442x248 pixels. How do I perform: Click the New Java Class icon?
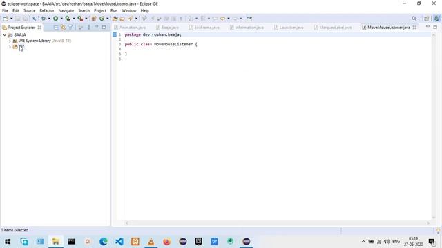[x=102, y=19]
